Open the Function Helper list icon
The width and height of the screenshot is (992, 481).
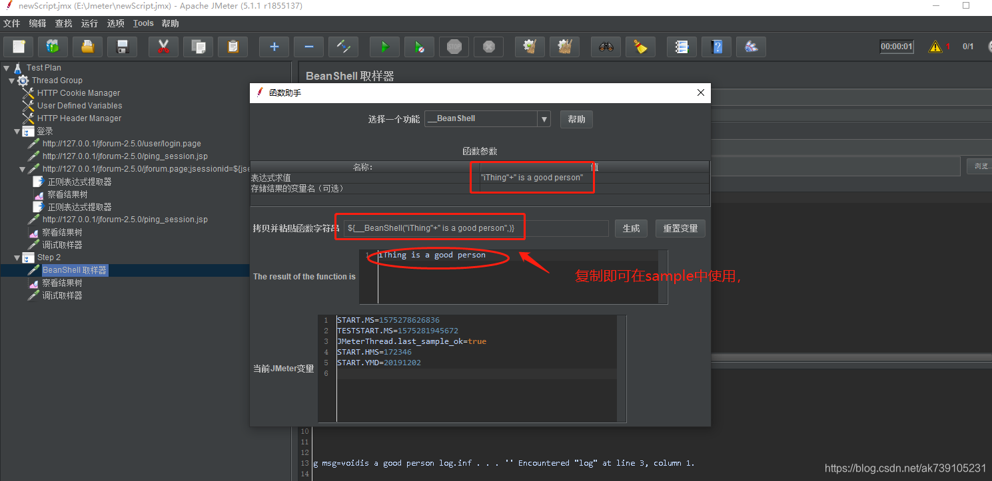coord(682,47)
